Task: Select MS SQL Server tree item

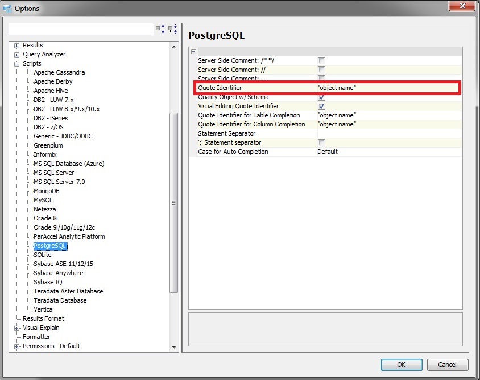Action: click(x=53, y=173)
